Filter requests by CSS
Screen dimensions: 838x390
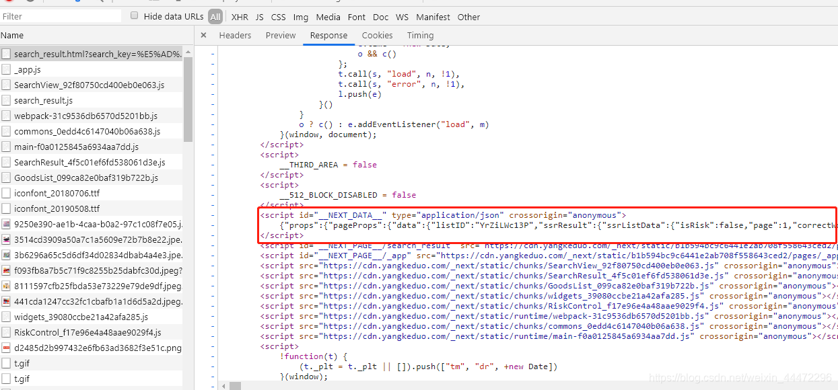(278, 17)
